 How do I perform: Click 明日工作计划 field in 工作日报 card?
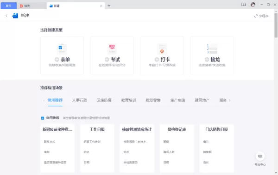click(92, 142)
